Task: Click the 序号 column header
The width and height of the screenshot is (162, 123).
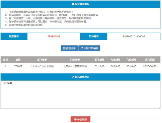Action: coord(6,60)
